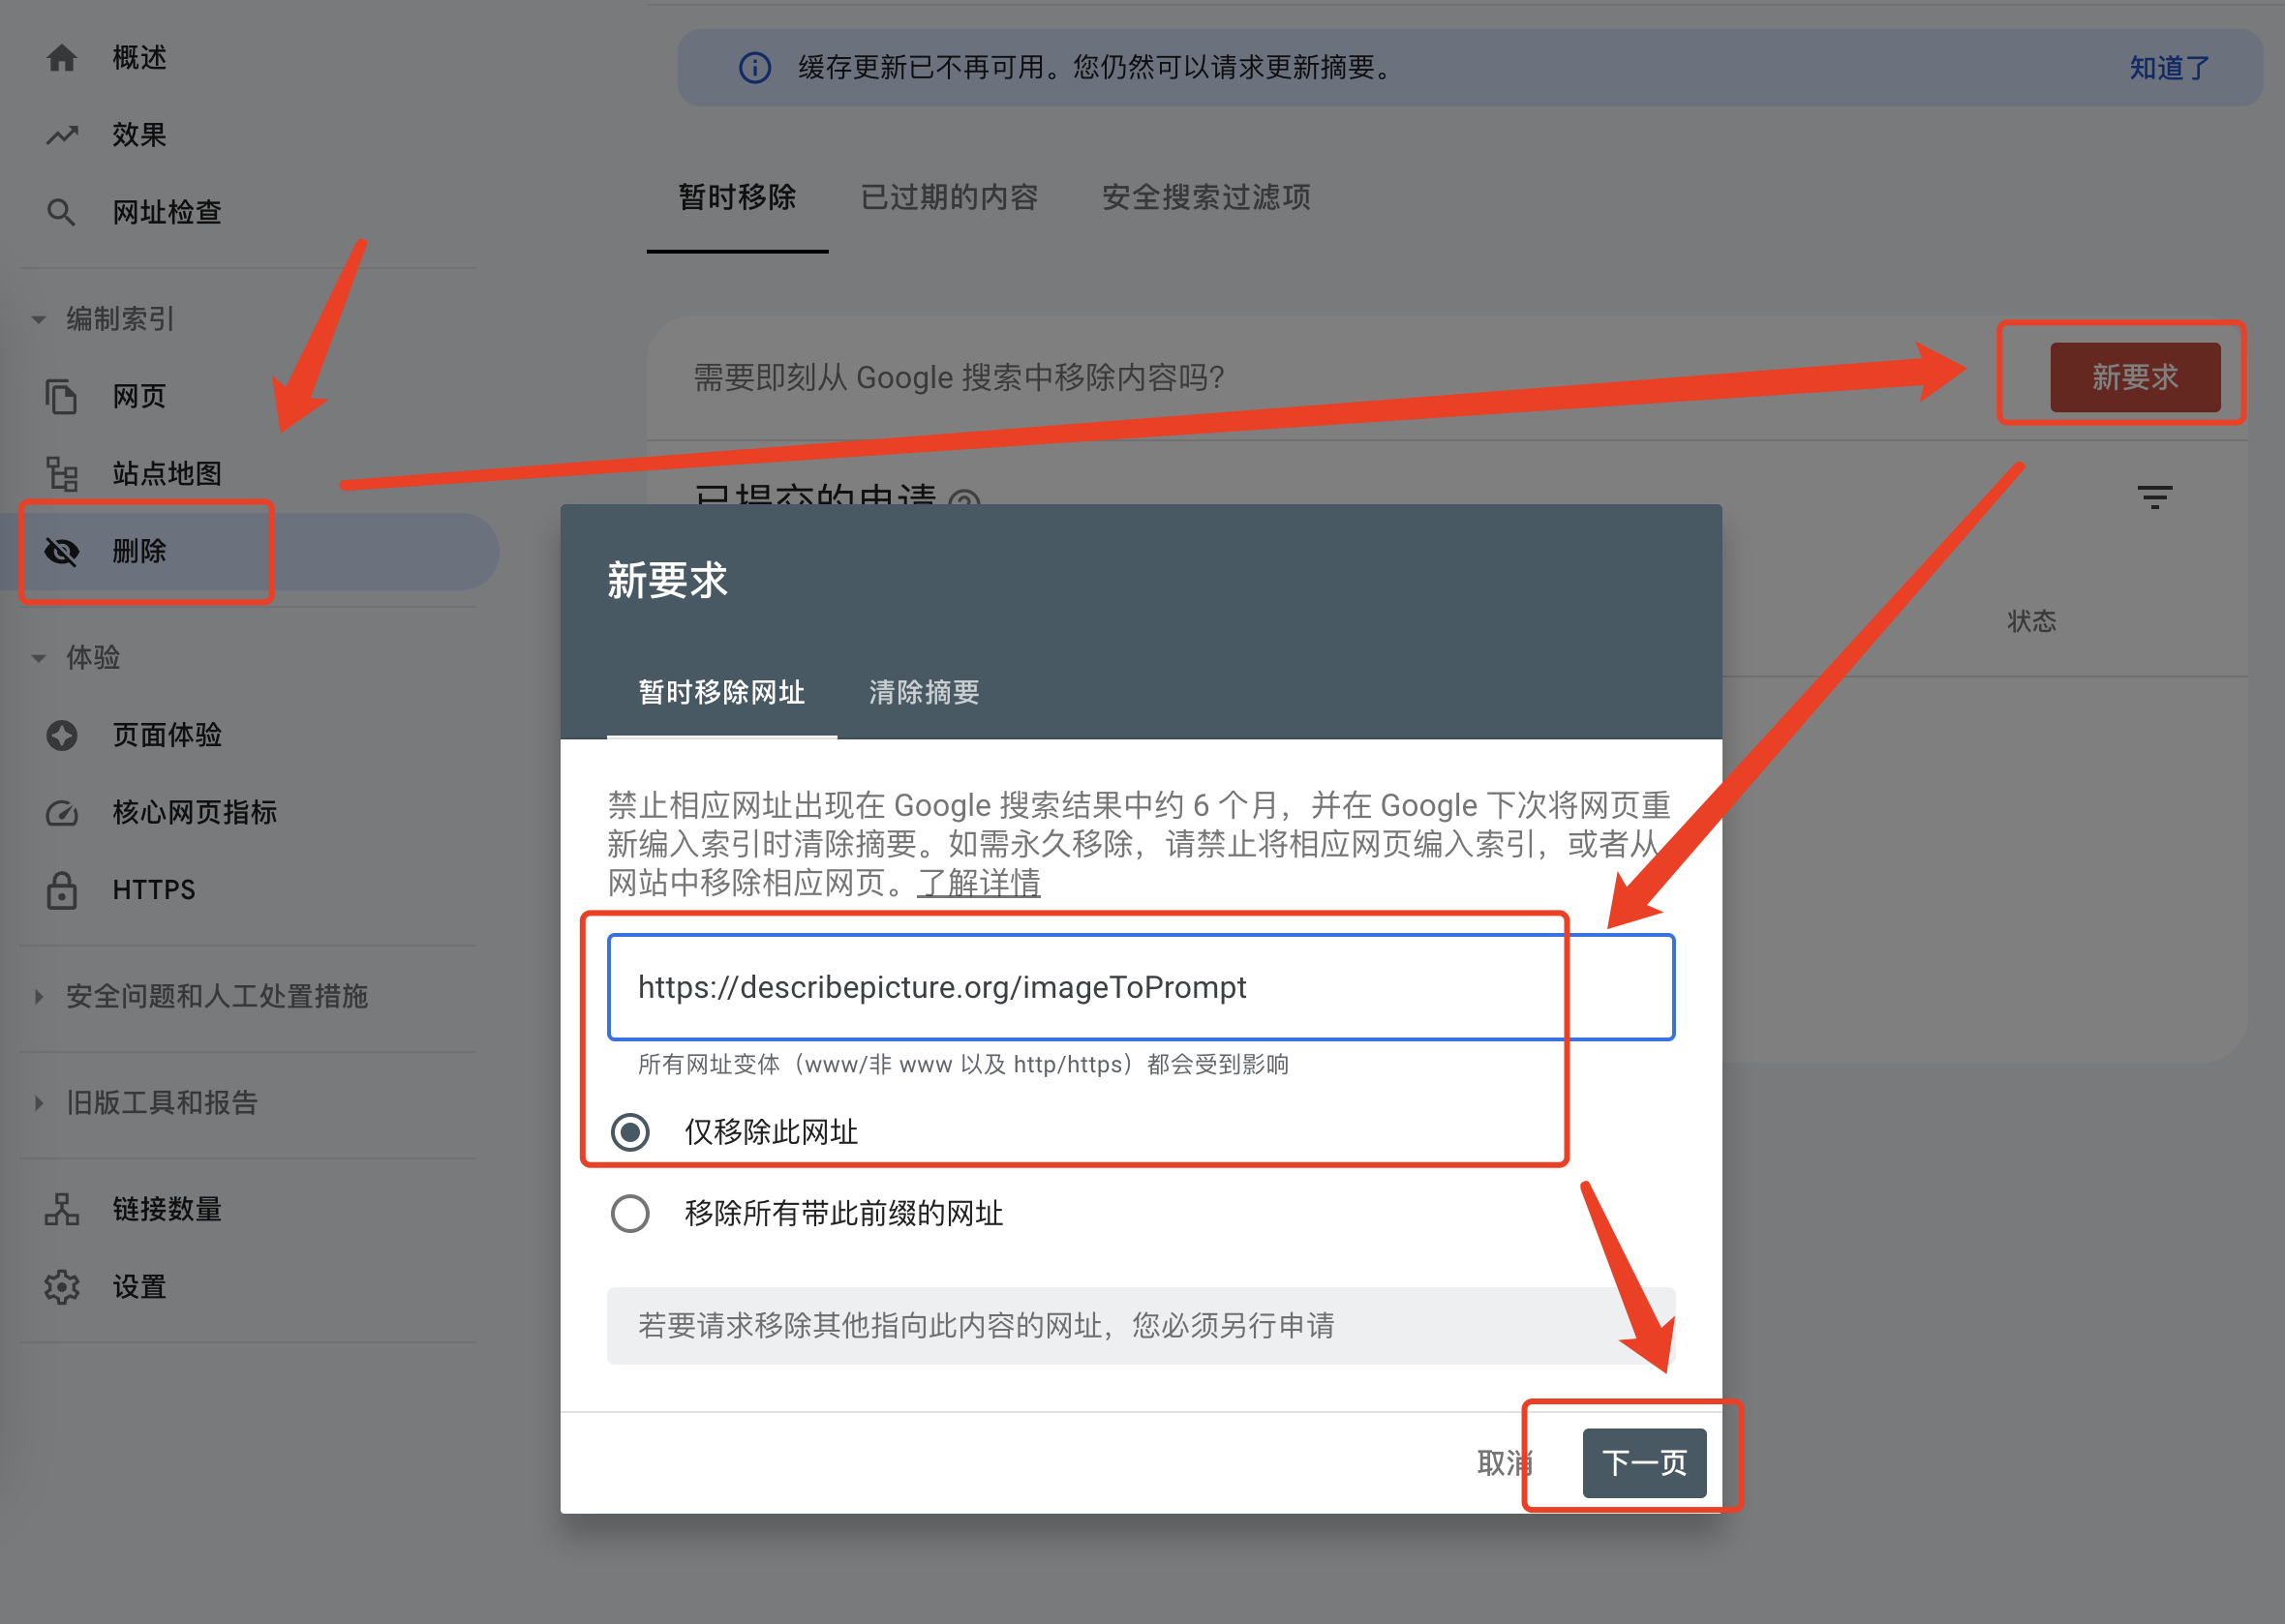Click the 状态 column header
The image size is (2285, 1624).
(2031, 621)
